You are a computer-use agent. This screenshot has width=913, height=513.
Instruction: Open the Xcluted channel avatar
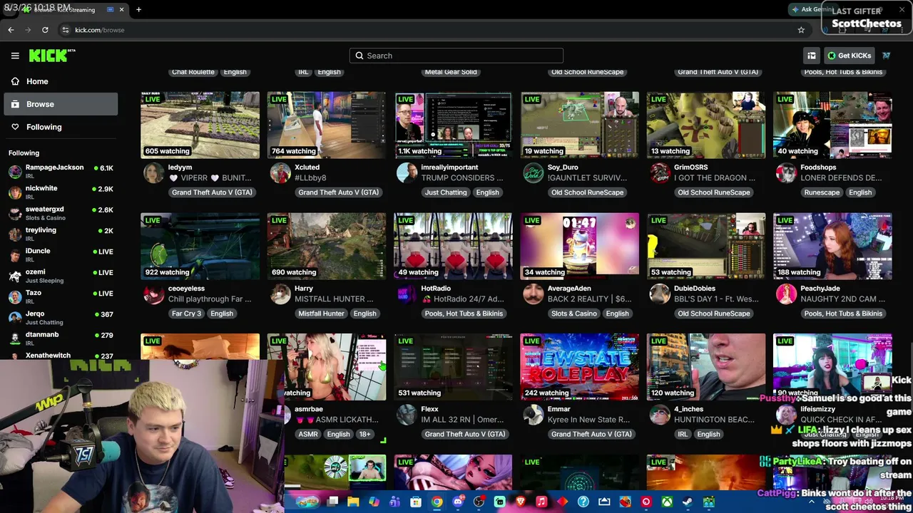click(x=280, y=173)
